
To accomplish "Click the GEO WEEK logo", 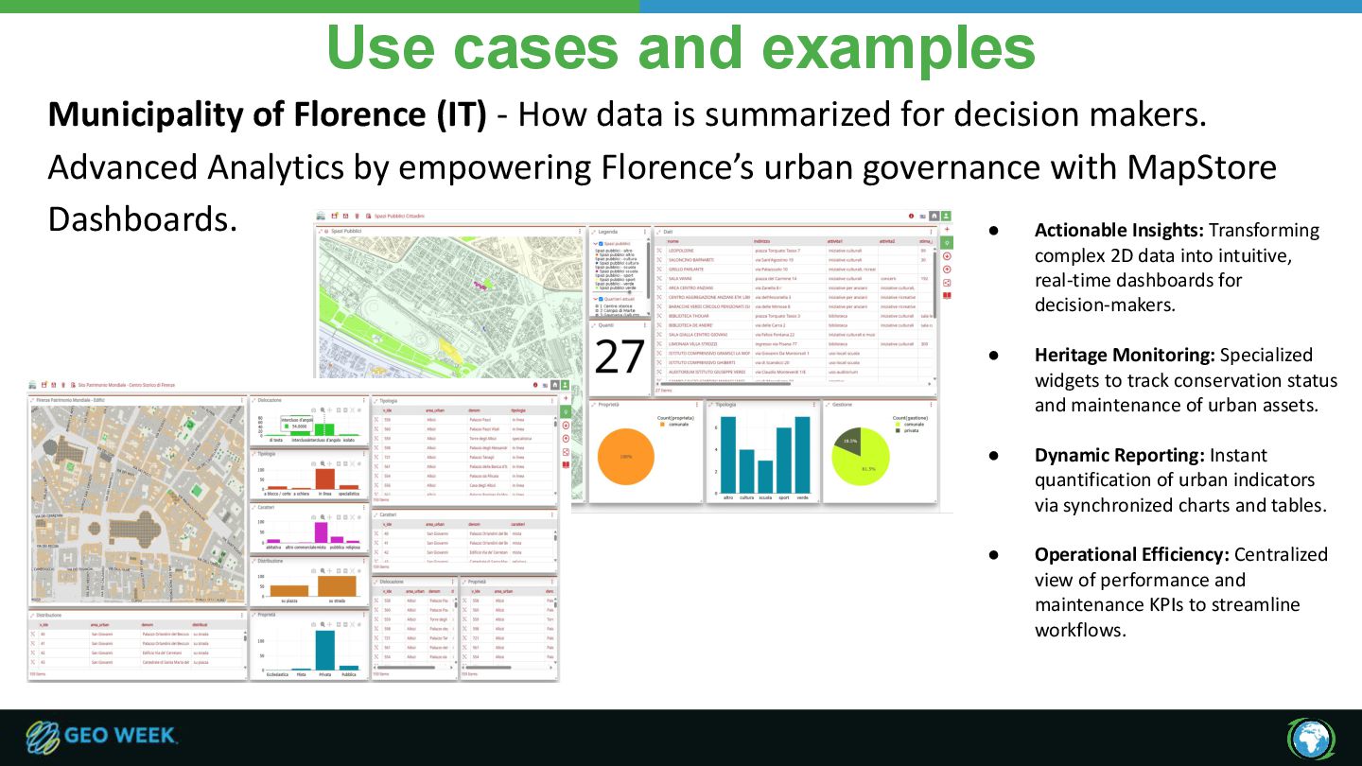I will (101, 738).
